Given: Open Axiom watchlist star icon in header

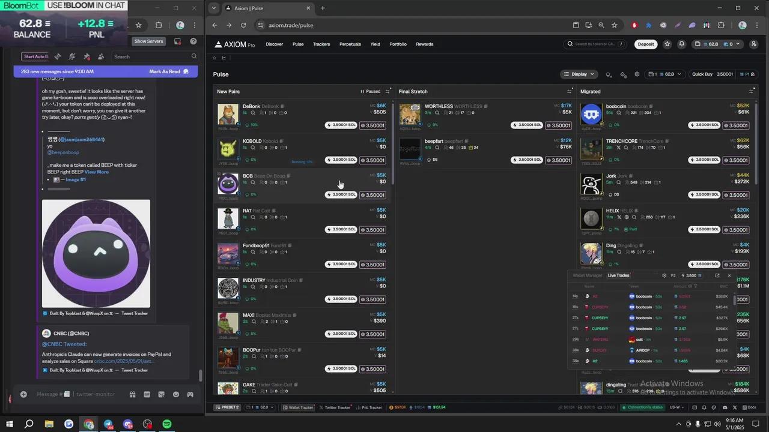Looking at the screenshot, I should [667, 44].
